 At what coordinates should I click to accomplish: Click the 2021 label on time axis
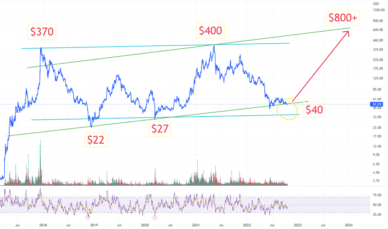[196, 225]
